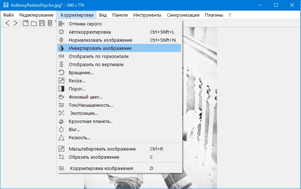Click the paint bucket icon beside Фоновый цвет
Screen dimensions: 301x189
61,97
